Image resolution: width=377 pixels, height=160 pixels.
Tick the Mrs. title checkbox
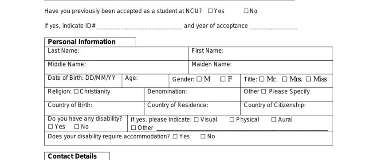pyautogui.click(x=284, y=79)
